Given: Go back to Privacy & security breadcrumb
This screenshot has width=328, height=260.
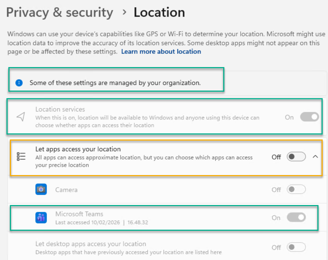Looking at the screenshot, I should [x=60, y=13].
